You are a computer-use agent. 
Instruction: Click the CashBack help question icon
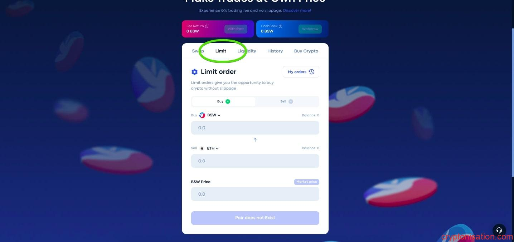281,26
